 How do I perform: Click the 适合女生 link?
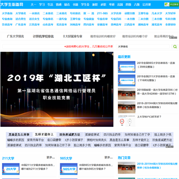(34, 19)
